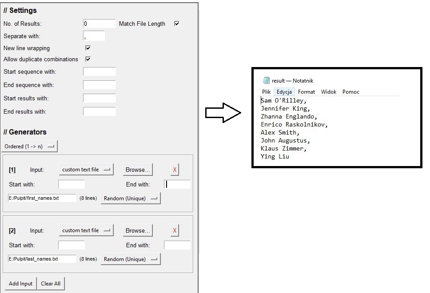This screenshot has height=293, width=430.
Task: Click the line 'Enrico Raskolnikov,' in Notatnik
Action: [294, 124]
